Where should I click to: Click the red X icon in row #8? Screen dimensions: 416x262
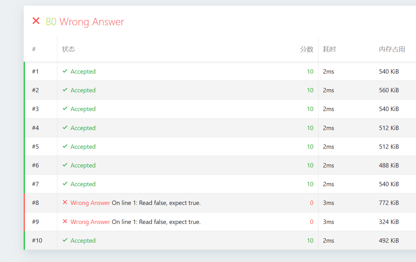tap(65, 202)
